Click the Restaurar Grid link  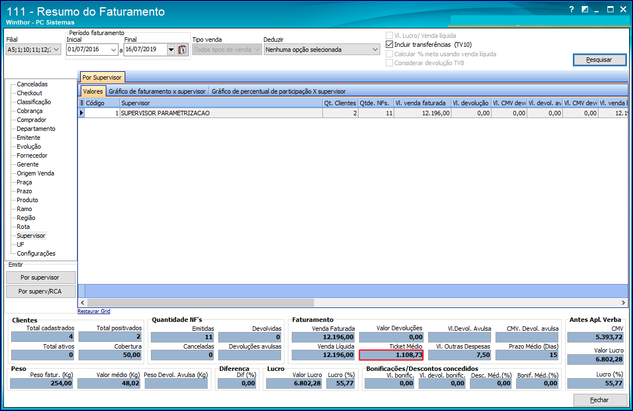coord(94,311)
